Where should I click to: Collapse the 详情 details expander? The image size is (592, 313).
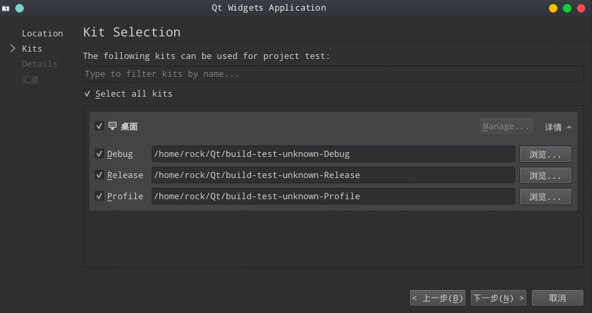[x=558, y=126]
